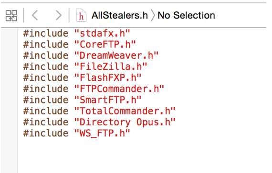Open the No Selection jump bar menu
Viewport: 272px width, 173px height.
tap(186, 15)
